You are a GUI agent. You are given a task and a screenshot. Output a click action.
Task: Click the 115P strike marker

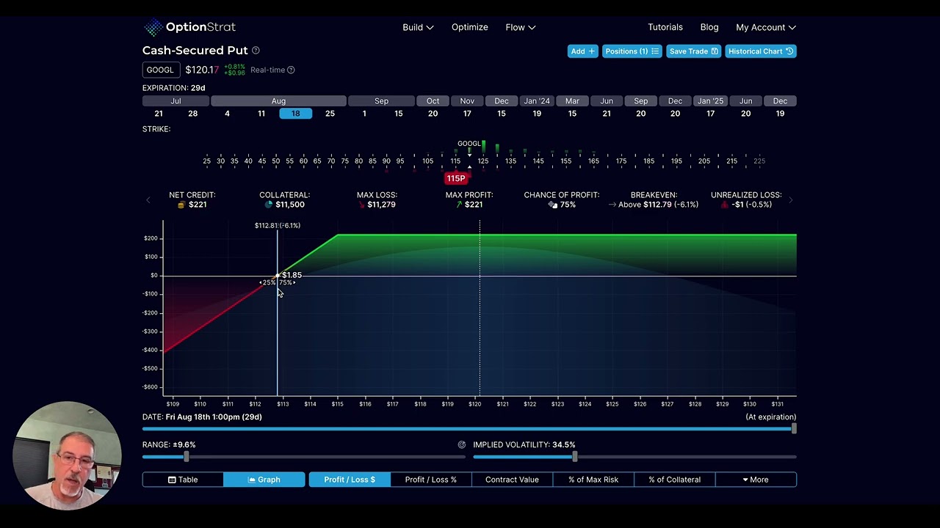[x=456, y=178]
